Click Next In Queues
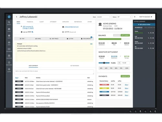 tap(146, 17)
